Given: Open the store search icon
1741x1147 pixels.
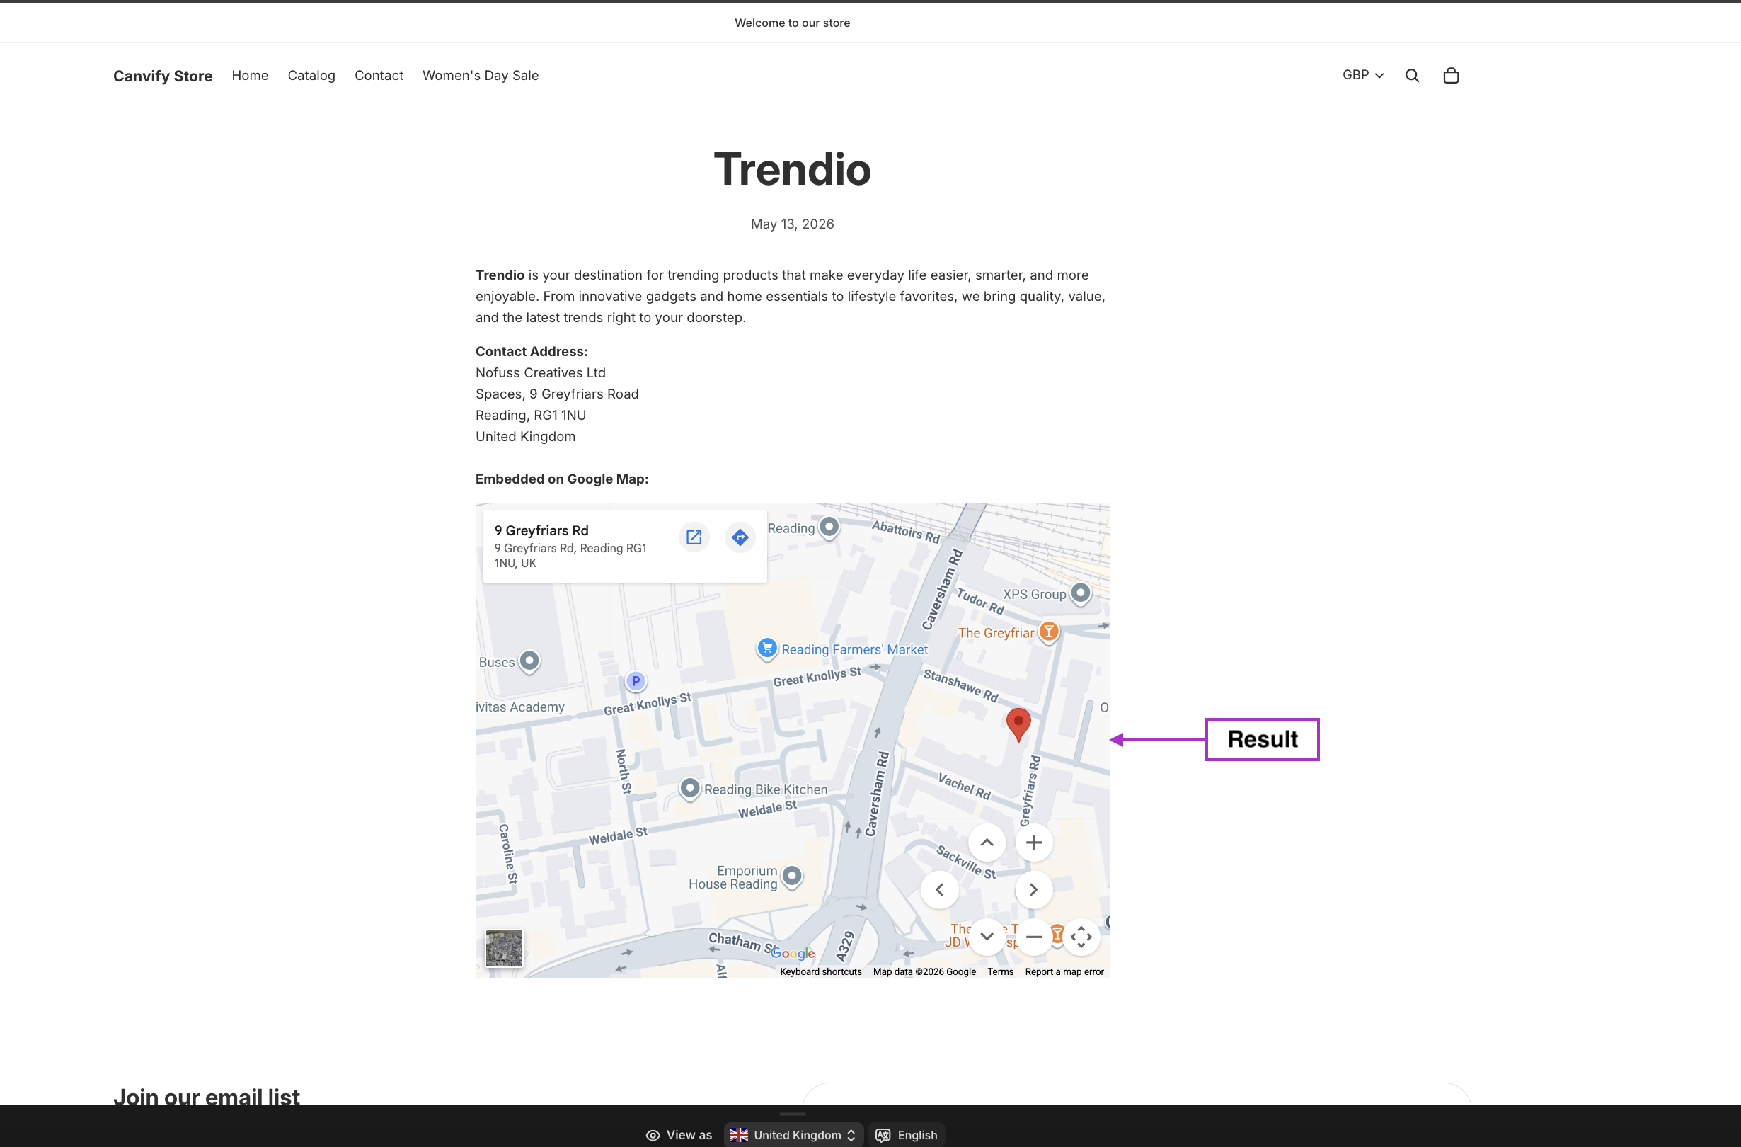Looking at the screenshot, I should [x=1412, y=75].
